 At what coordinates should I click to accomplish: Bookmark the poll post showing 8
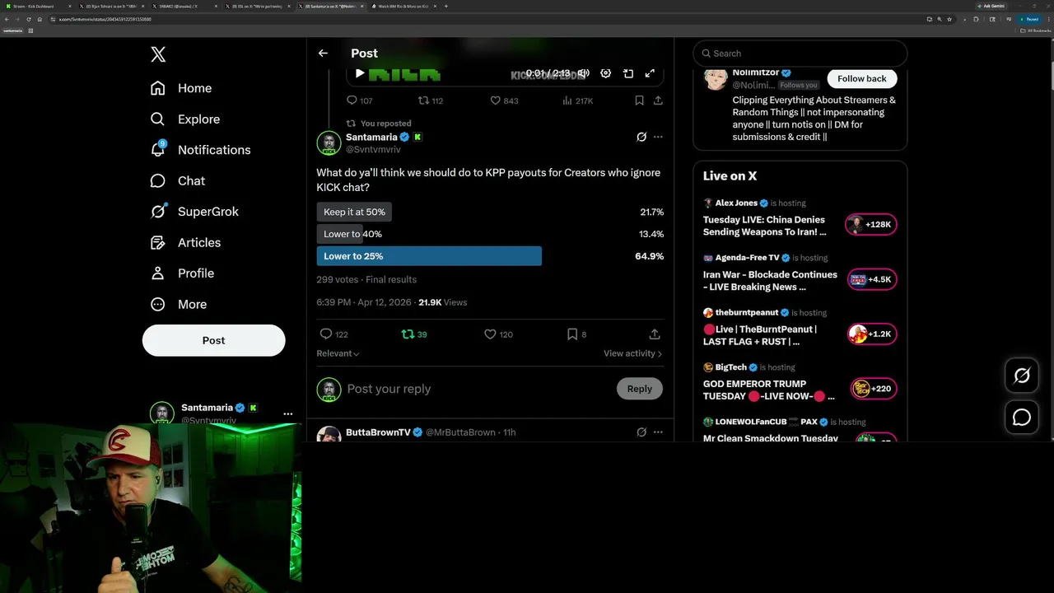click(x=576, y=334)
